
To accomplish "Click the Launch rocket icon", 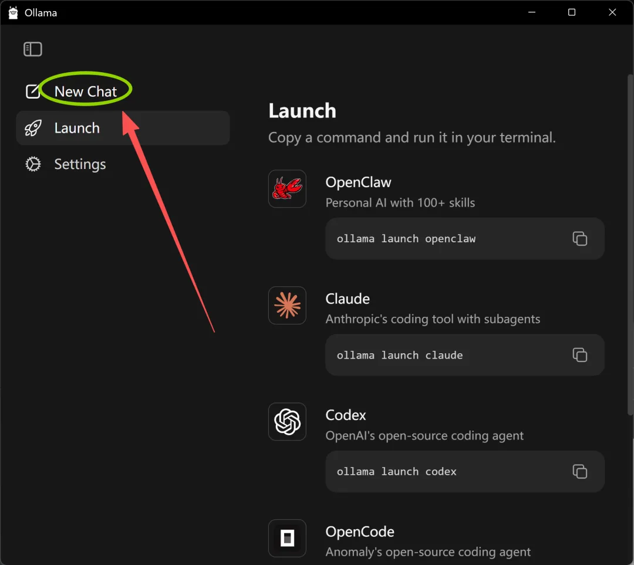I will 33,128.
